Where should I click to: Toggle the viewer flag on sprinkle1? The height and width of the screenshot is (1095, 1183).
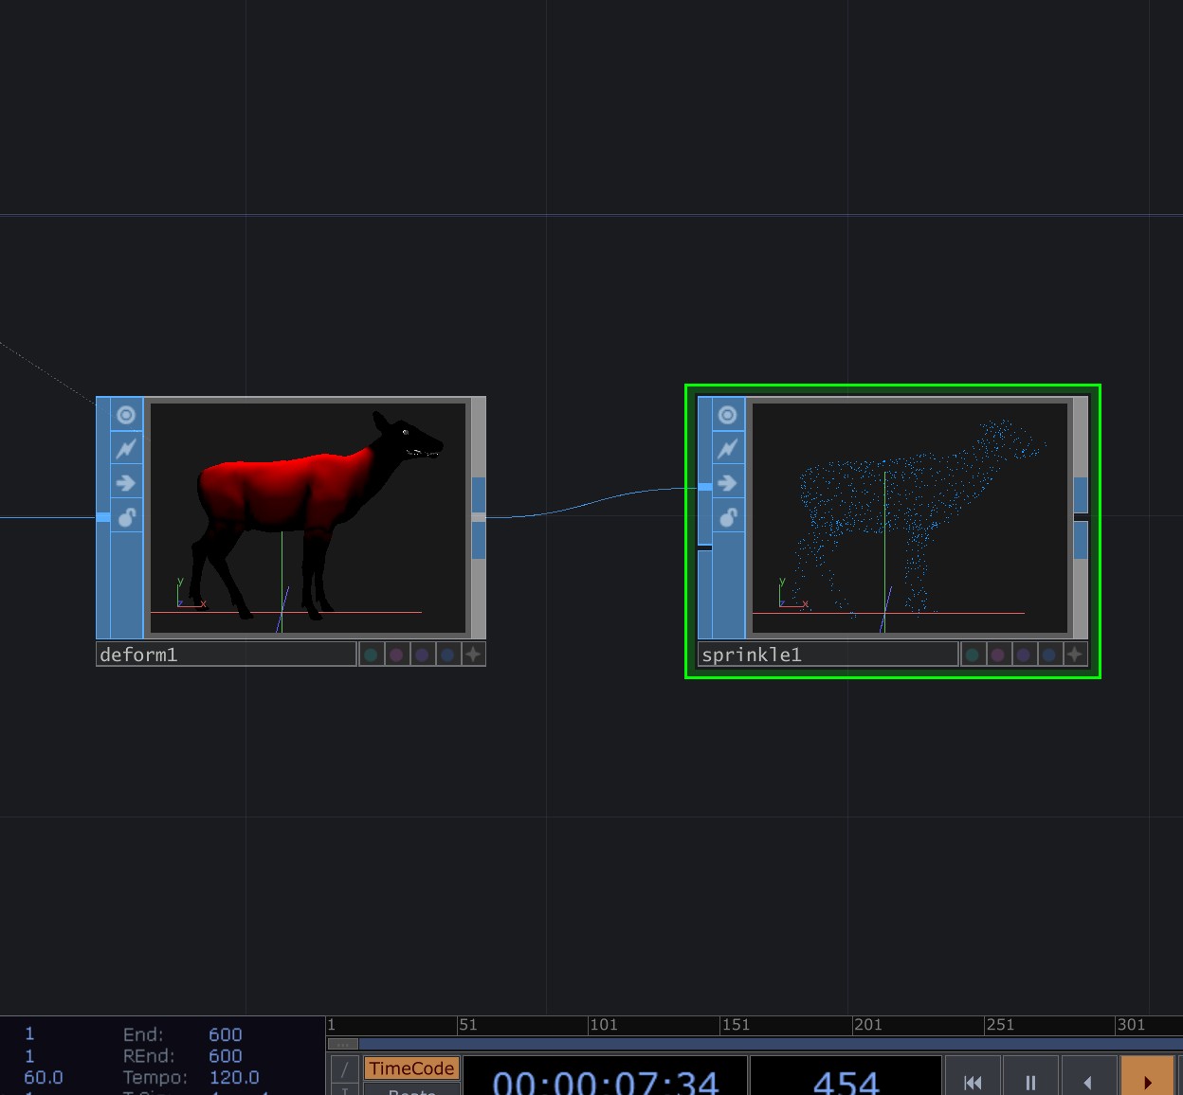[x=727, y=414]
